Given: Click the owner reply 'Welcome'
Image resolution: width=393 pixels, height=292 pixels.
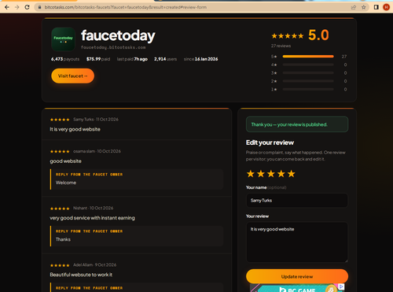Looking at the screenshot, I should (x=66, y=183).
